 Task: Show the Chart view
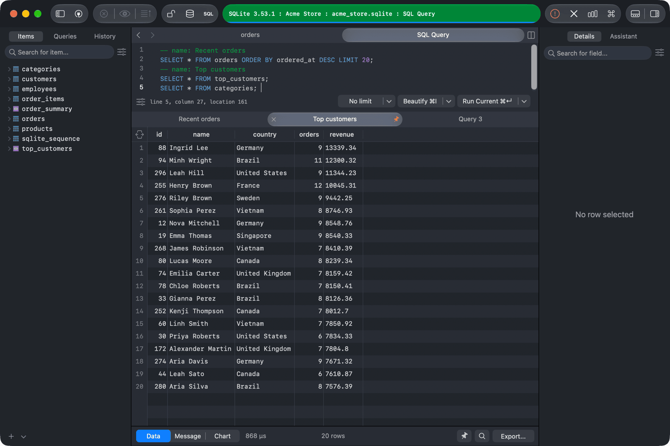pyautogui.click(x=222, y=436)
